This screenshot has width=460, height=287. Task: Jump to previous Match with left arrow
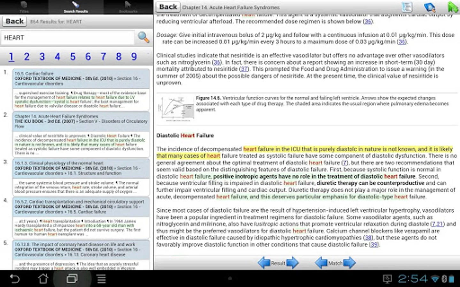pyautogui.click(x=321, y=263)
